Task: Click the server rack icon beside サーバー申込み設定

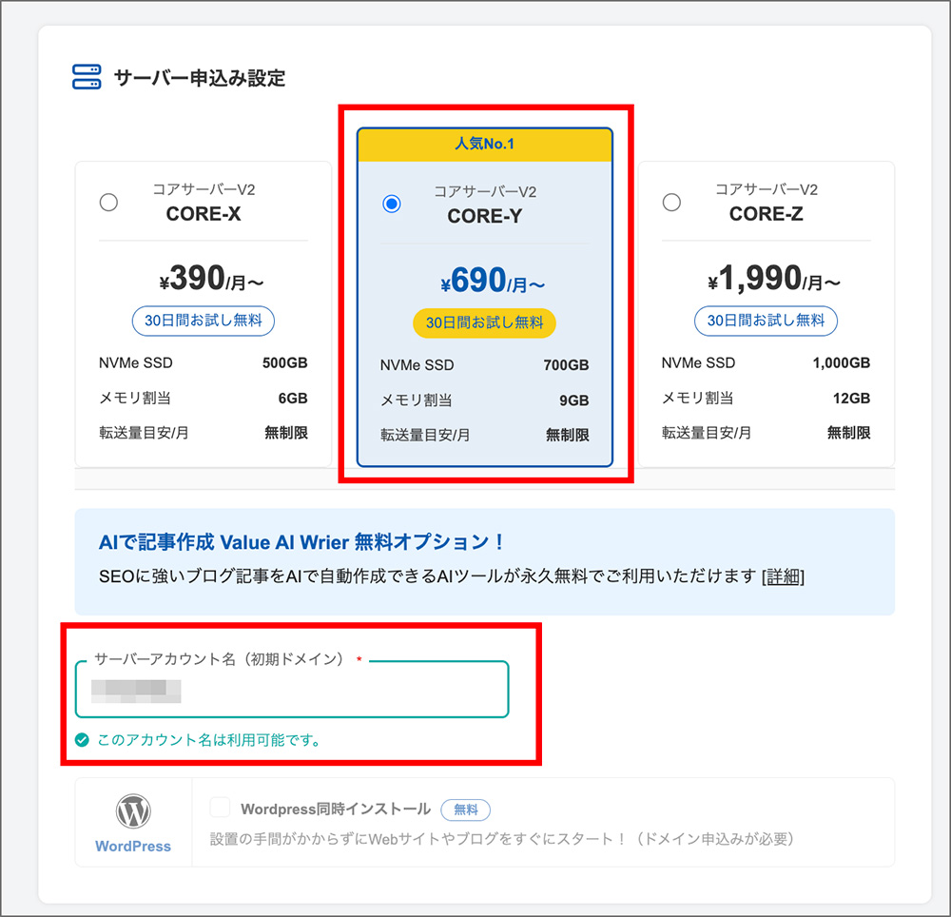Action: coord(86,76)
